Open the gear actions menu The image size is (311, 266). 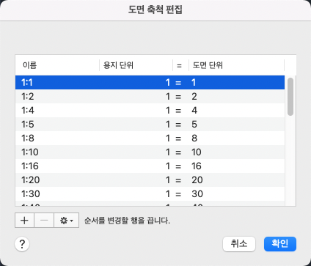(x=67, y=221)
